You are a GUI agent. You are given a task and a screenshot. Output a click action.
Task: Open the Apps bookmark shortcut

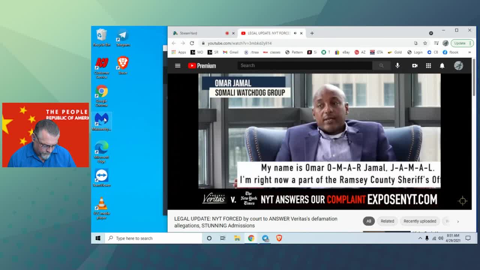(178, 52)
